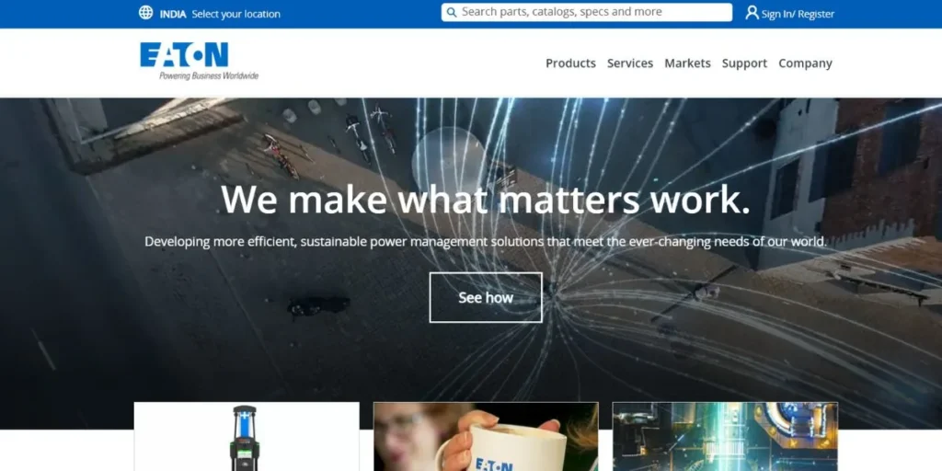942x471 pixels.
Task: Open the Eaton coffee mug image card
Action: coord(486,436)
